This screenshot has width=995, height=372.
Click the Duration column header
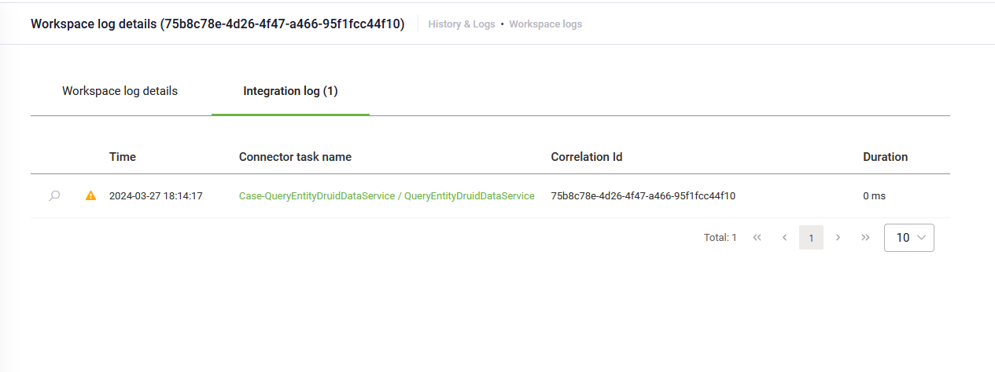[886, 157]
